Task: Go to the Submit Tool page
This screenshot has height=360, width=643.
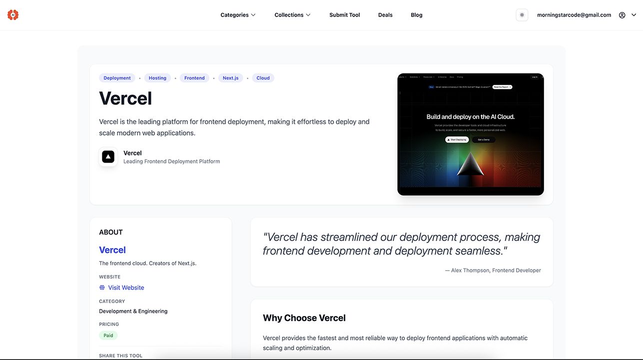Action: coord(345,15)
